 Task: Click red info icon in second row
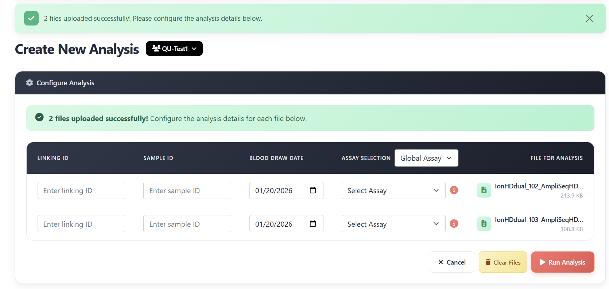[x=454, y=224]
